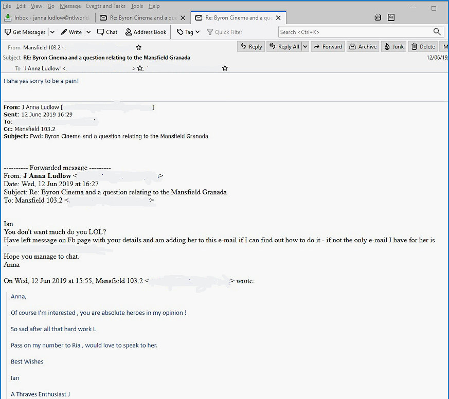449x399 pixels.
Task: Open the Address Book
Action: [x=146, y=32]
